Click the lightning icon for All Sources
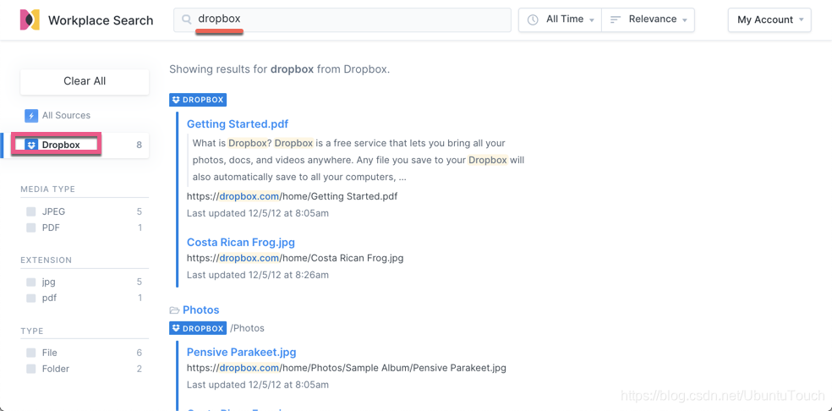This screenshot has height=411, width=832. tap(31, 116)
